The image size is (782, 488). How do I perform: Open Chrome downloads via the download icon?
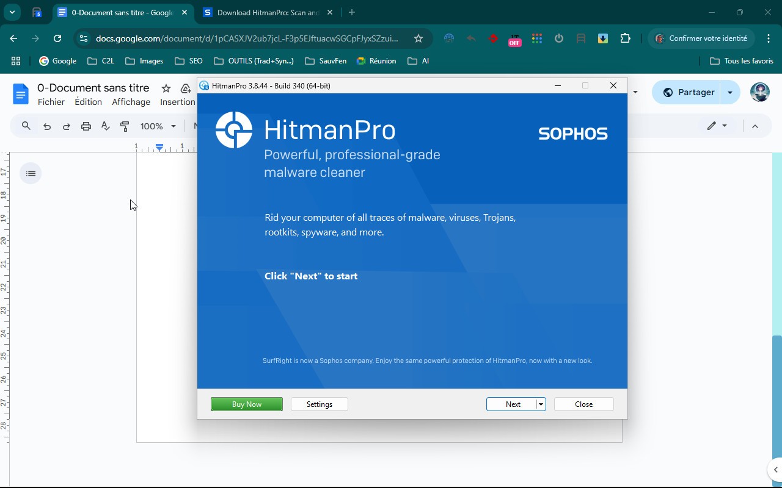pyautogui.click(x=602, y=38)
